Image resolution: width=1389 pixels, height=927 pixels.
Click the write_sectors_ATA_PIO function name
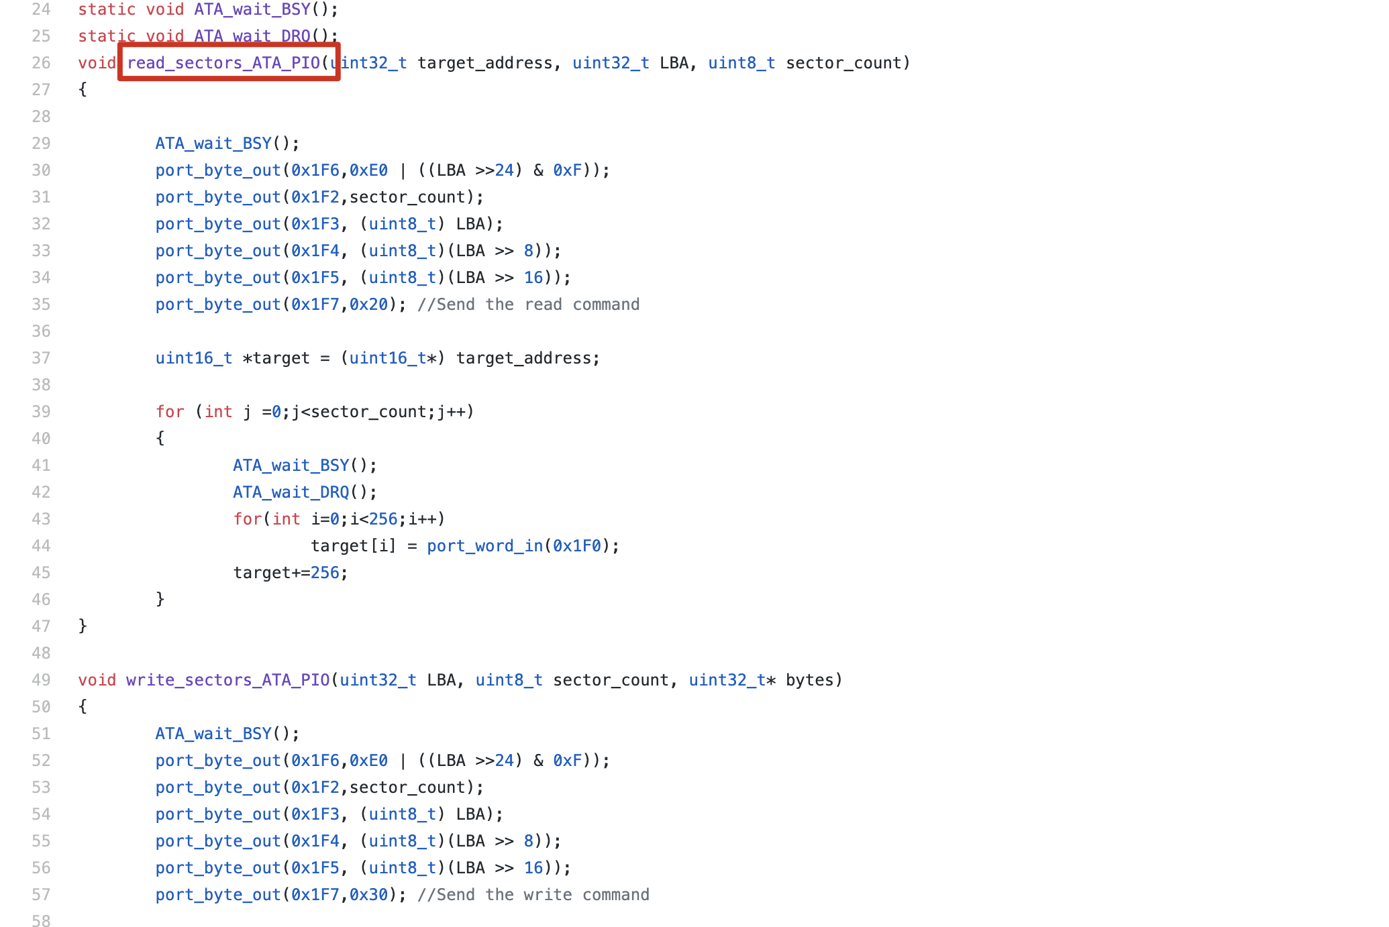coord(227,679)
